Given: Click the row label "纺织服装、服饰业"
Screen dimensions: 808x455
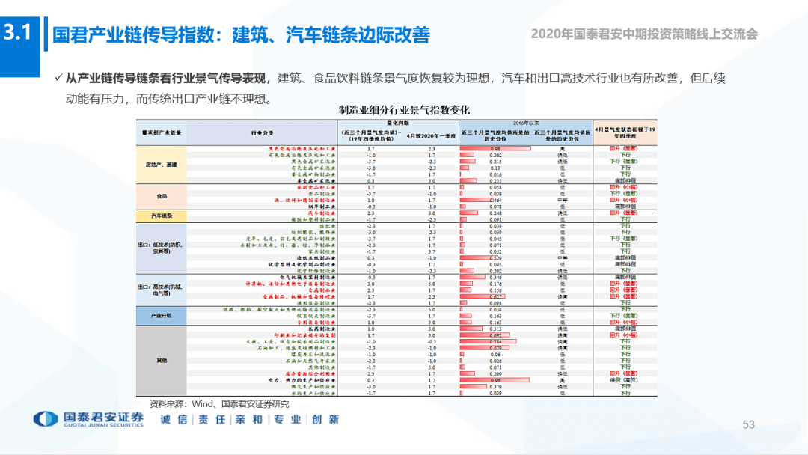Looking at the screenshot, I should click(313, 233).
